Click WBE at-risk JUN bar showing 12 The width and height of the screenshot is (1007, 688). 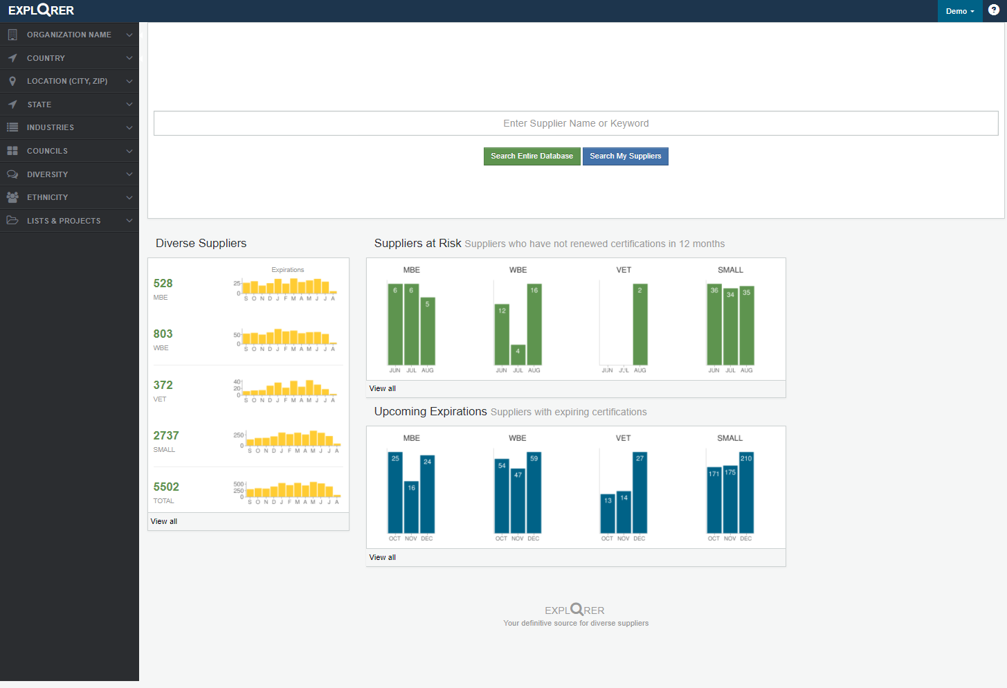[x=502, y=335]
